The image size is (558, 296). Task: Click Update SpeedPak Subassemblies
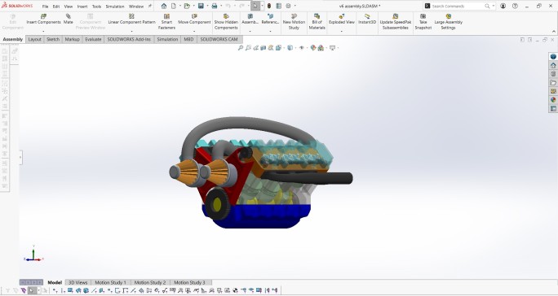pyautogui.click(x=396, y=22)
